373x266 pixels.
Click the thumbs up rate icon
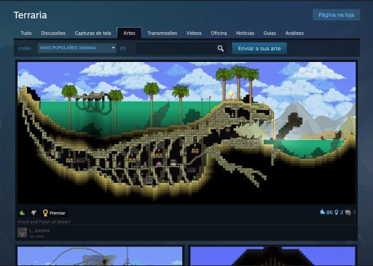[x=22, y=213]
